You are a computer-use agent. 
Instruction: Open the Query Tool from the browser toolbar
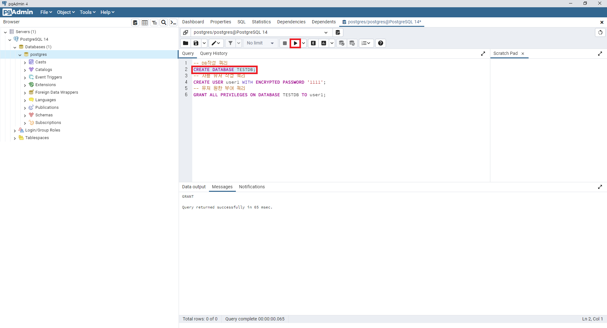click(x=135, y=22)
